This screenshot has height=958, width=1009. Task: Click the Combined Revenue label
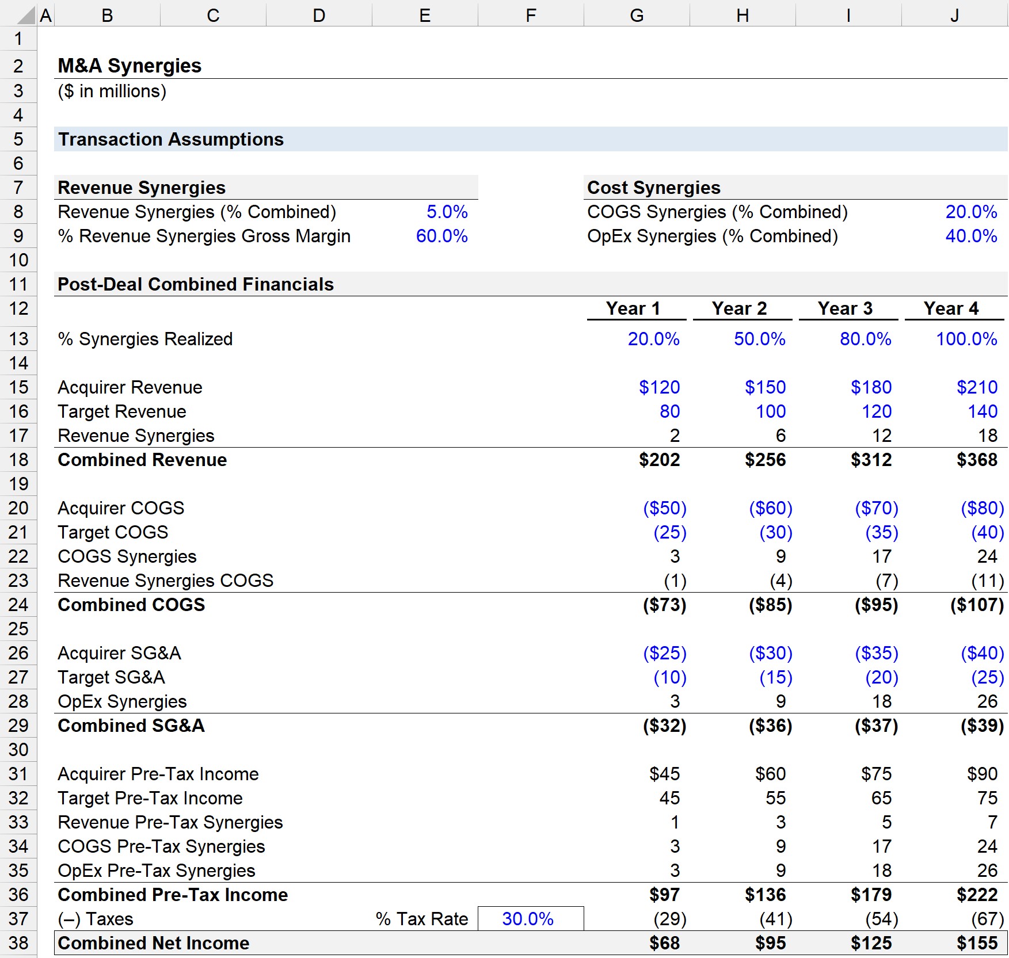(x=142, y=460)
